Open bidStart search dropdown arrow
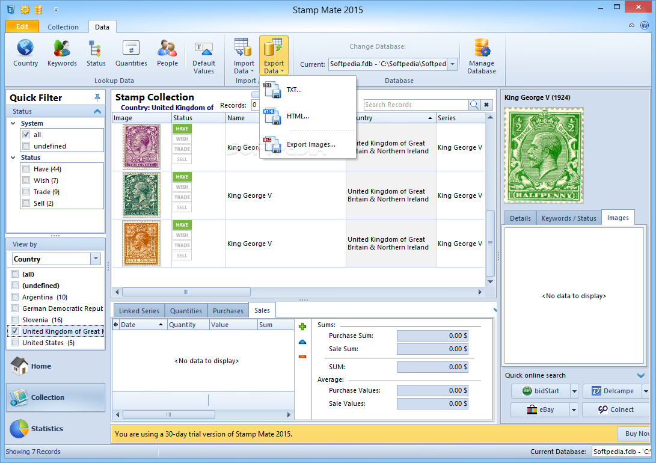Screen dimensions: 656x463 (574, 391)
